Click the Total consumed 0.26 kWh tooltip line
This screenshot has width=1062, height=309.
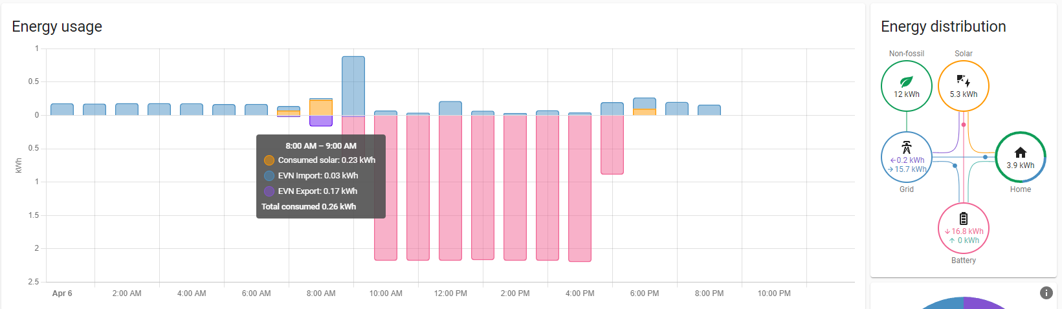click(309, 207)
